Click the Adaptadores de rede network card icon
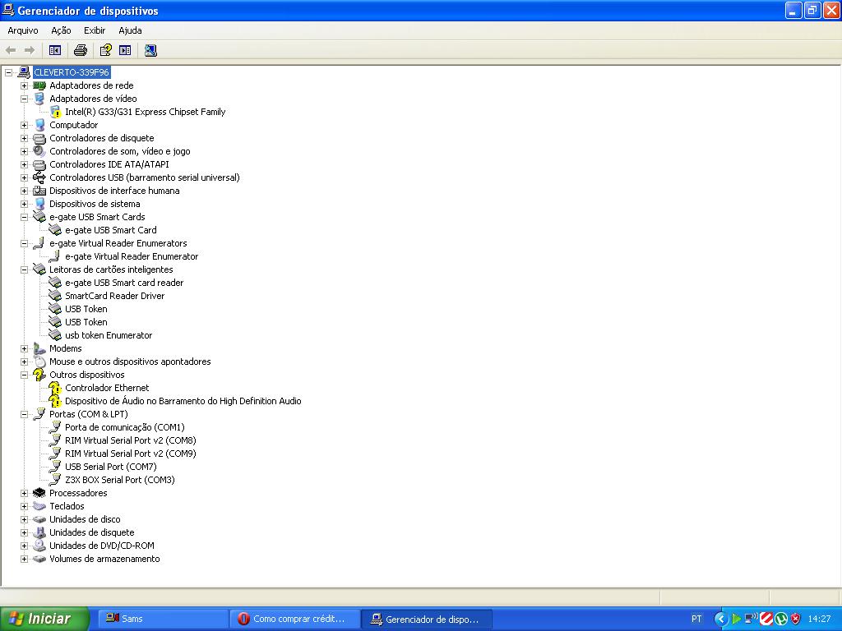Viewport: 842px width, 631px height. [x=39, y=85]
